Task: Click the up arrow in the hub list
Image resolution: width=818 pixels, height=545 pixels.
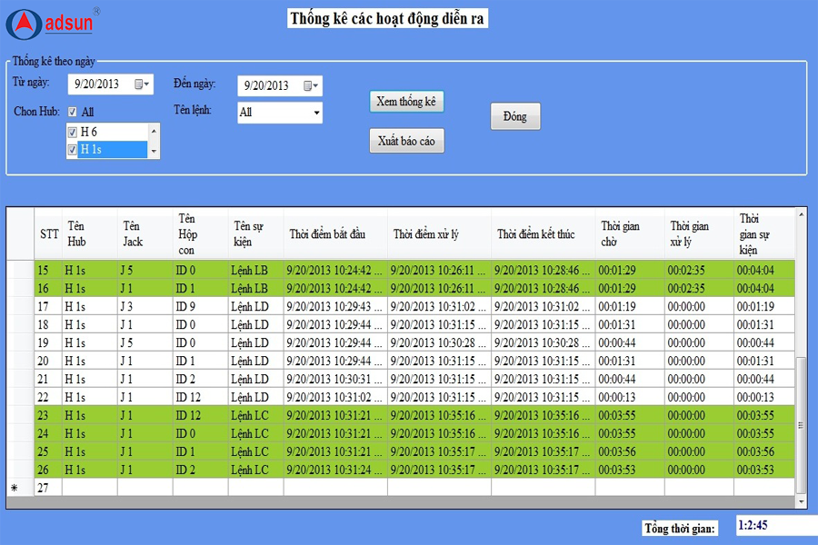Action: (154, 131)
